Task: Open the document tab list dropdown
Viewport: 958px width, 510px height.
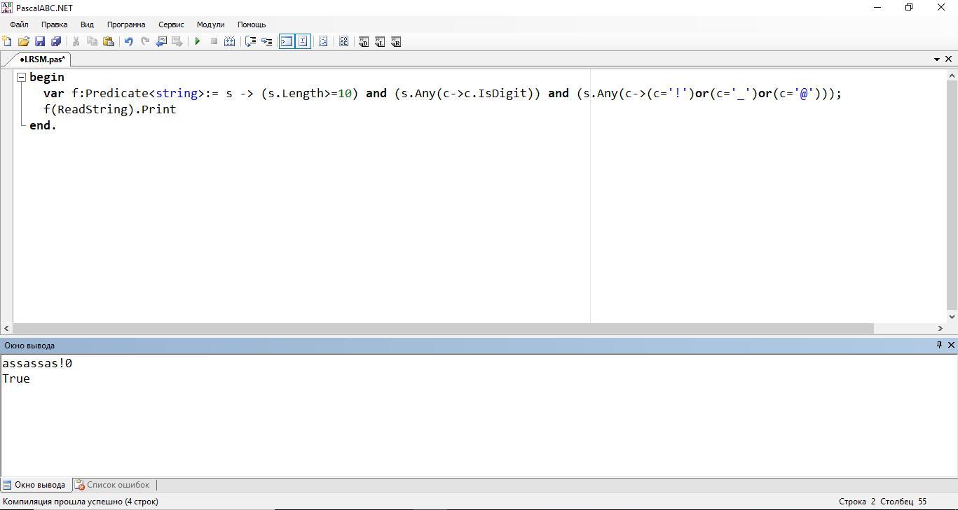Action: pyautogui.click(x=937, y=59)
